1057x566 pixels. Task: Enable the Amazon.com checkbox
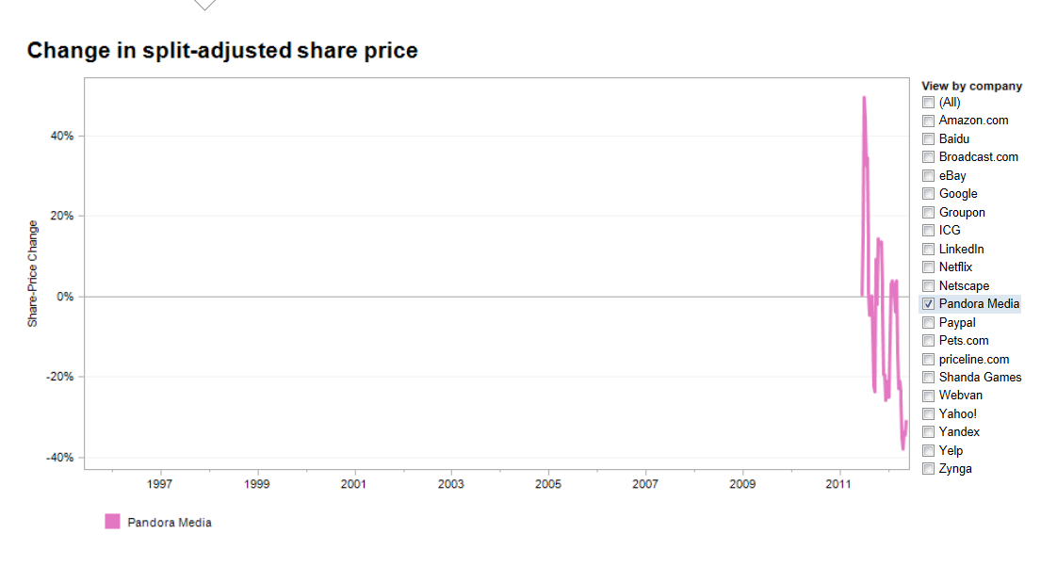[x=929, y=121]
